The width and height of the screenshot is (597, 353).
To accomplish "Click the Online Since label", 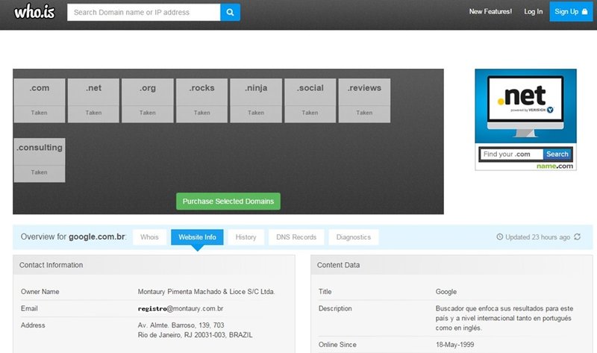I will [x=337, y=345].
